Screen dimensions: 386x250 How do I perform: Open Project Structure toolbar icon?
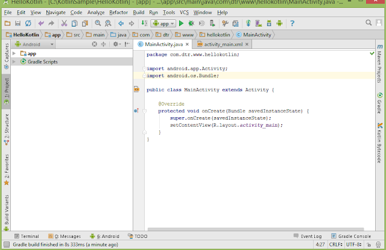pos(235,24)
